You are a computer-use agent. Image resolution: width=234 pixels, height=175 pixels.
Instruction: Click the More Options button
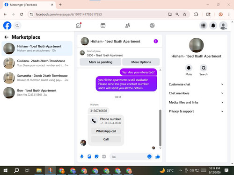[141, 62]
